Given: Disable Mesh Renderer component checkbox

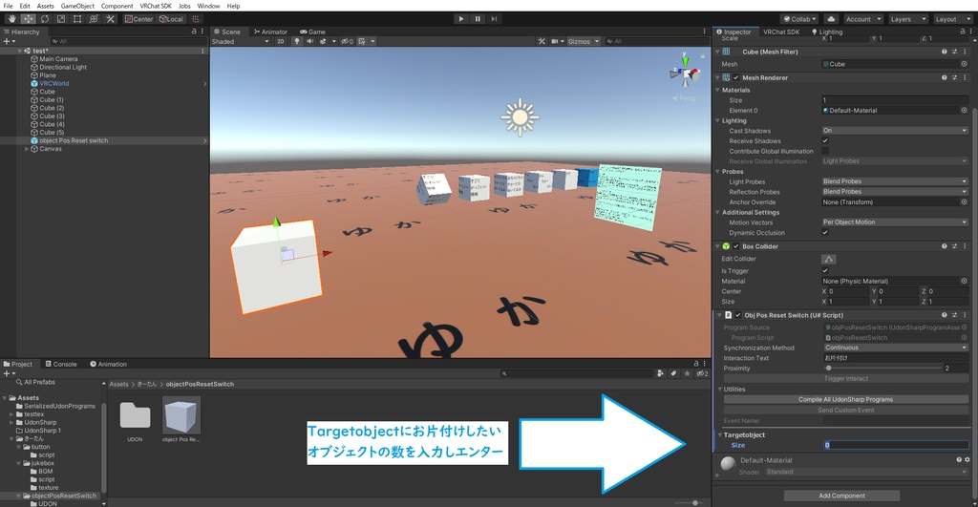Looking at the screenshot, I should click(x=736, y=78).
